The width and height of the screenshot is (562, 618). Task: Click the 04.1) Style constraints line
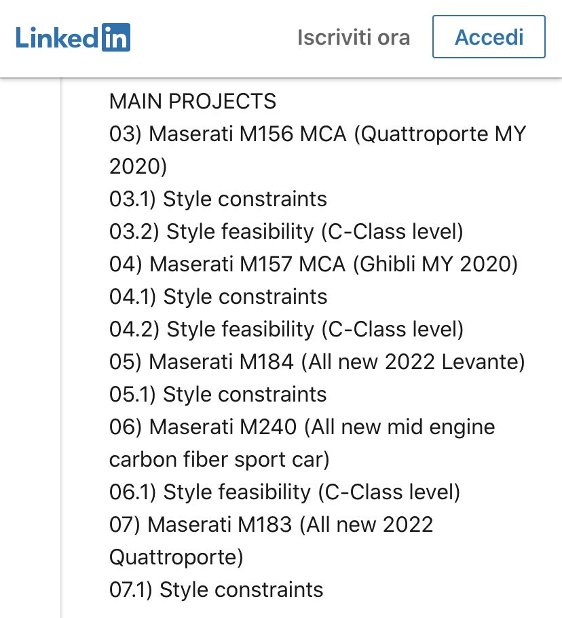pos(218,296)
